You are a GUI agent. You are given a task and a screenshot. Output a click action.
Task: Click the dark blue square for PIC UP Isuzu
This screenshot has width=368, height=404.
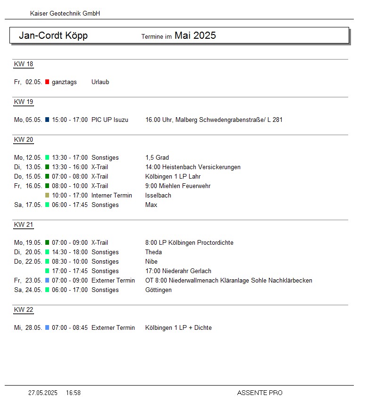(x=47, y=120)
